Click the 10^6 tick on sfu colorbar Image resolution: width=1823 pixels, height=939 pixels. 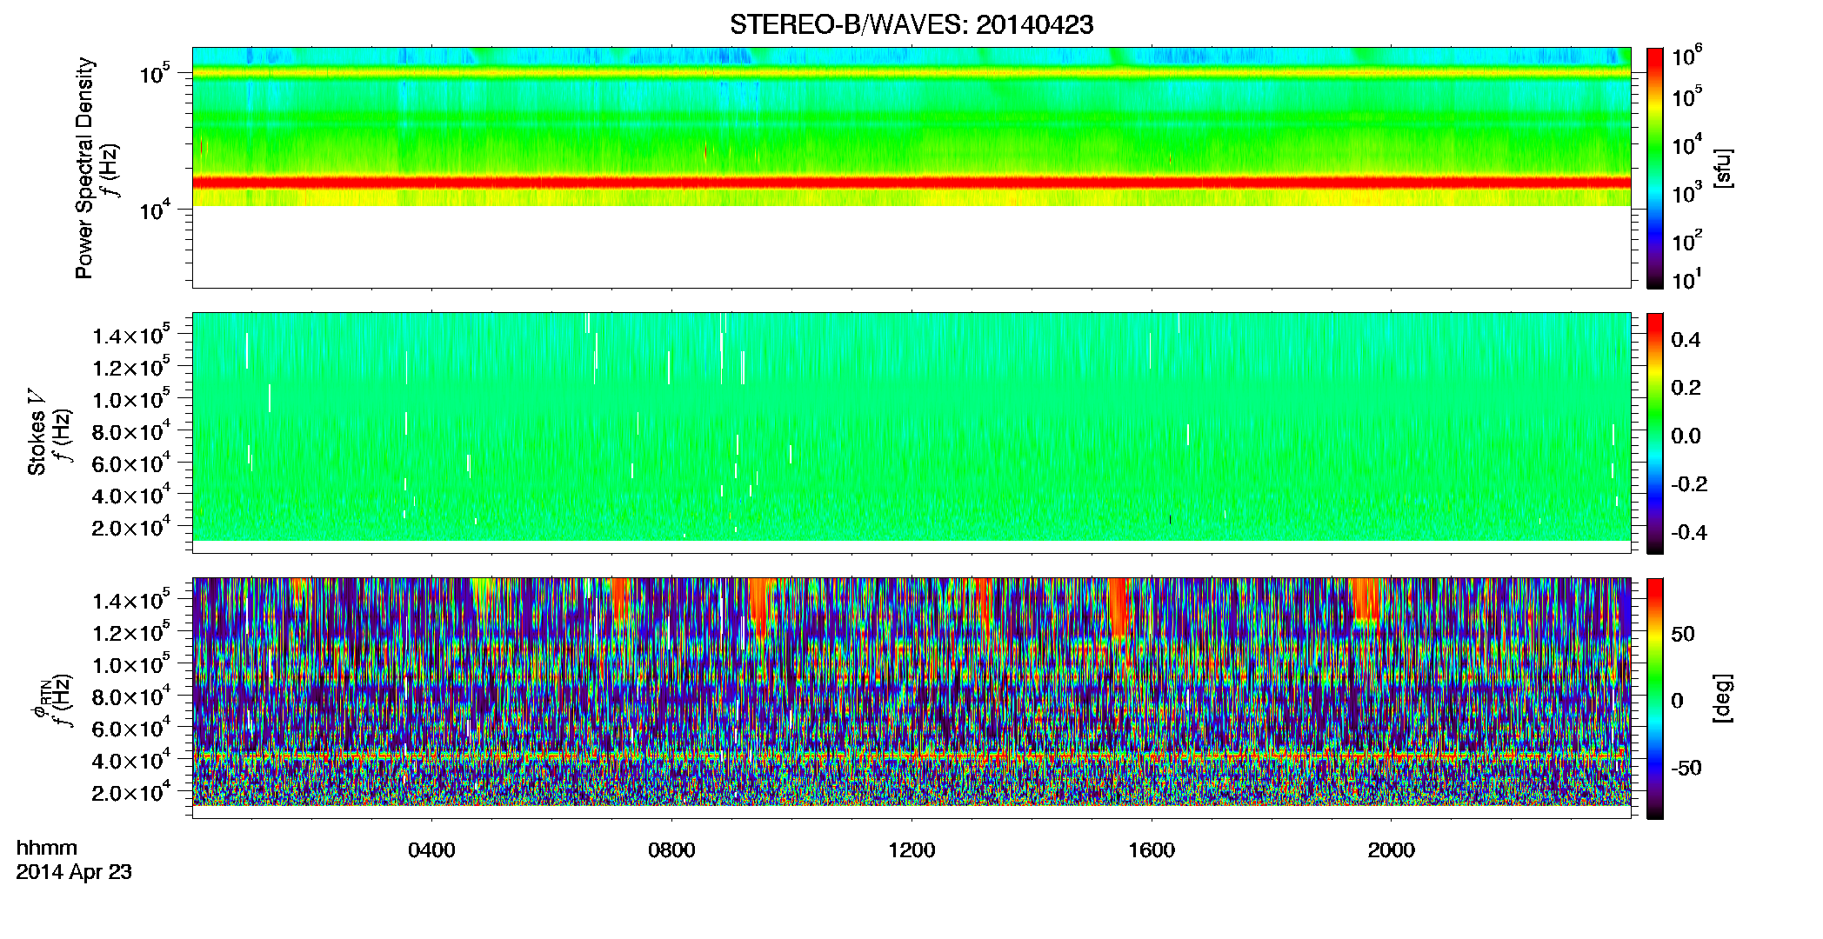pyautogui.click(x=1687, y=57)
